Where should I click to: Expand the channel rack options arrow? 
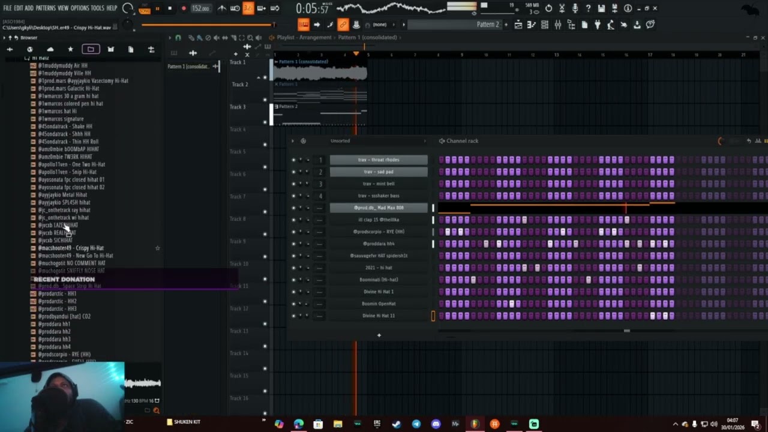[x=293, y=141]
